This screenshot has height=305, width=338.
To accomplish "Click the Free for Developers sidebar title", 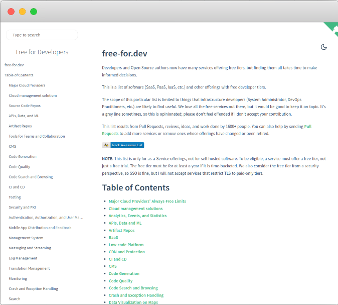I will click(42, 52).
